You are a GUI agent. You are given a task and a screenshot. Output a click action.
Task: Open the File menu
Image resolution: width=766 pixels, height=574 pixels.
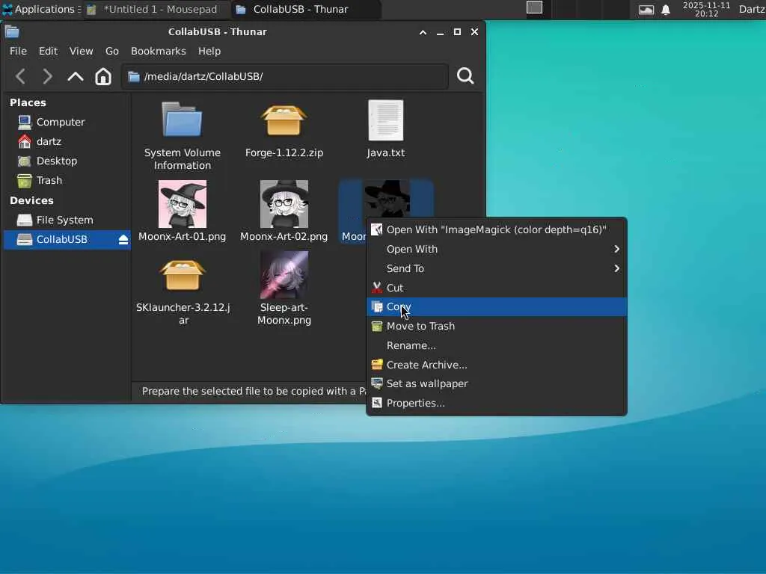[x=18, y=52]
